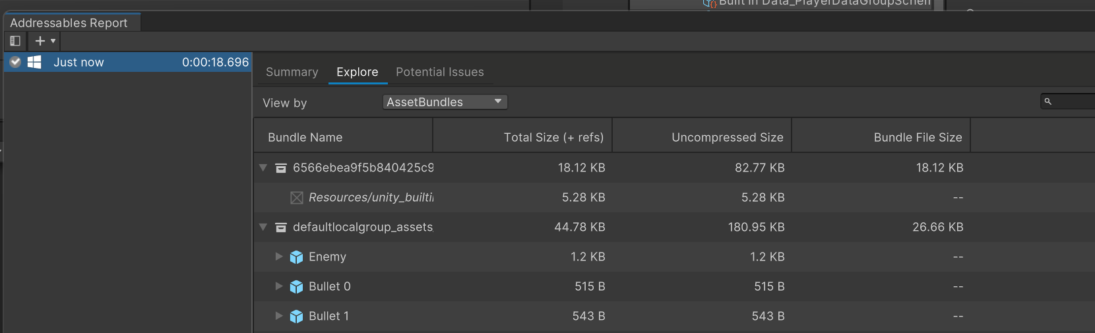1095x333 pixels.
Task: Click the Windows platform icon on the report
Action: point(34,62)
